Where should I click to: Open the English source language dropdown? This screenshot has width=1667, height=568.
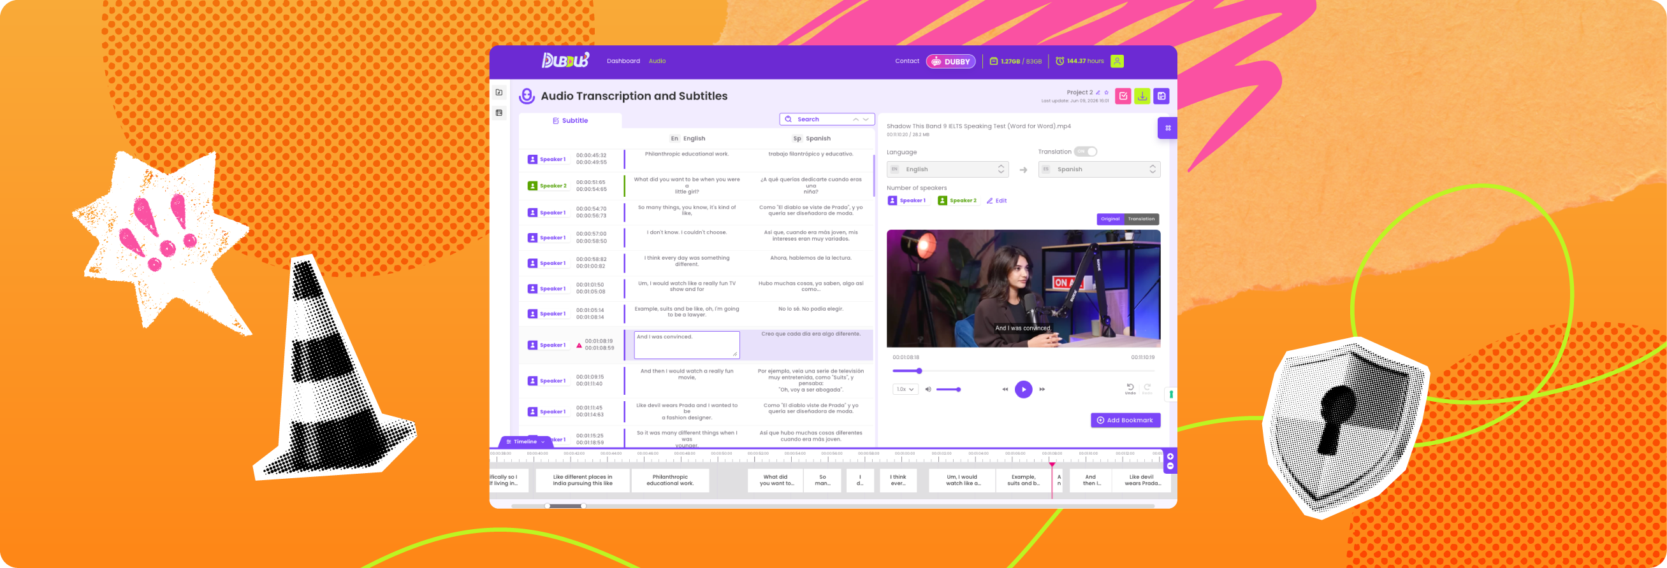pos(947,169)
